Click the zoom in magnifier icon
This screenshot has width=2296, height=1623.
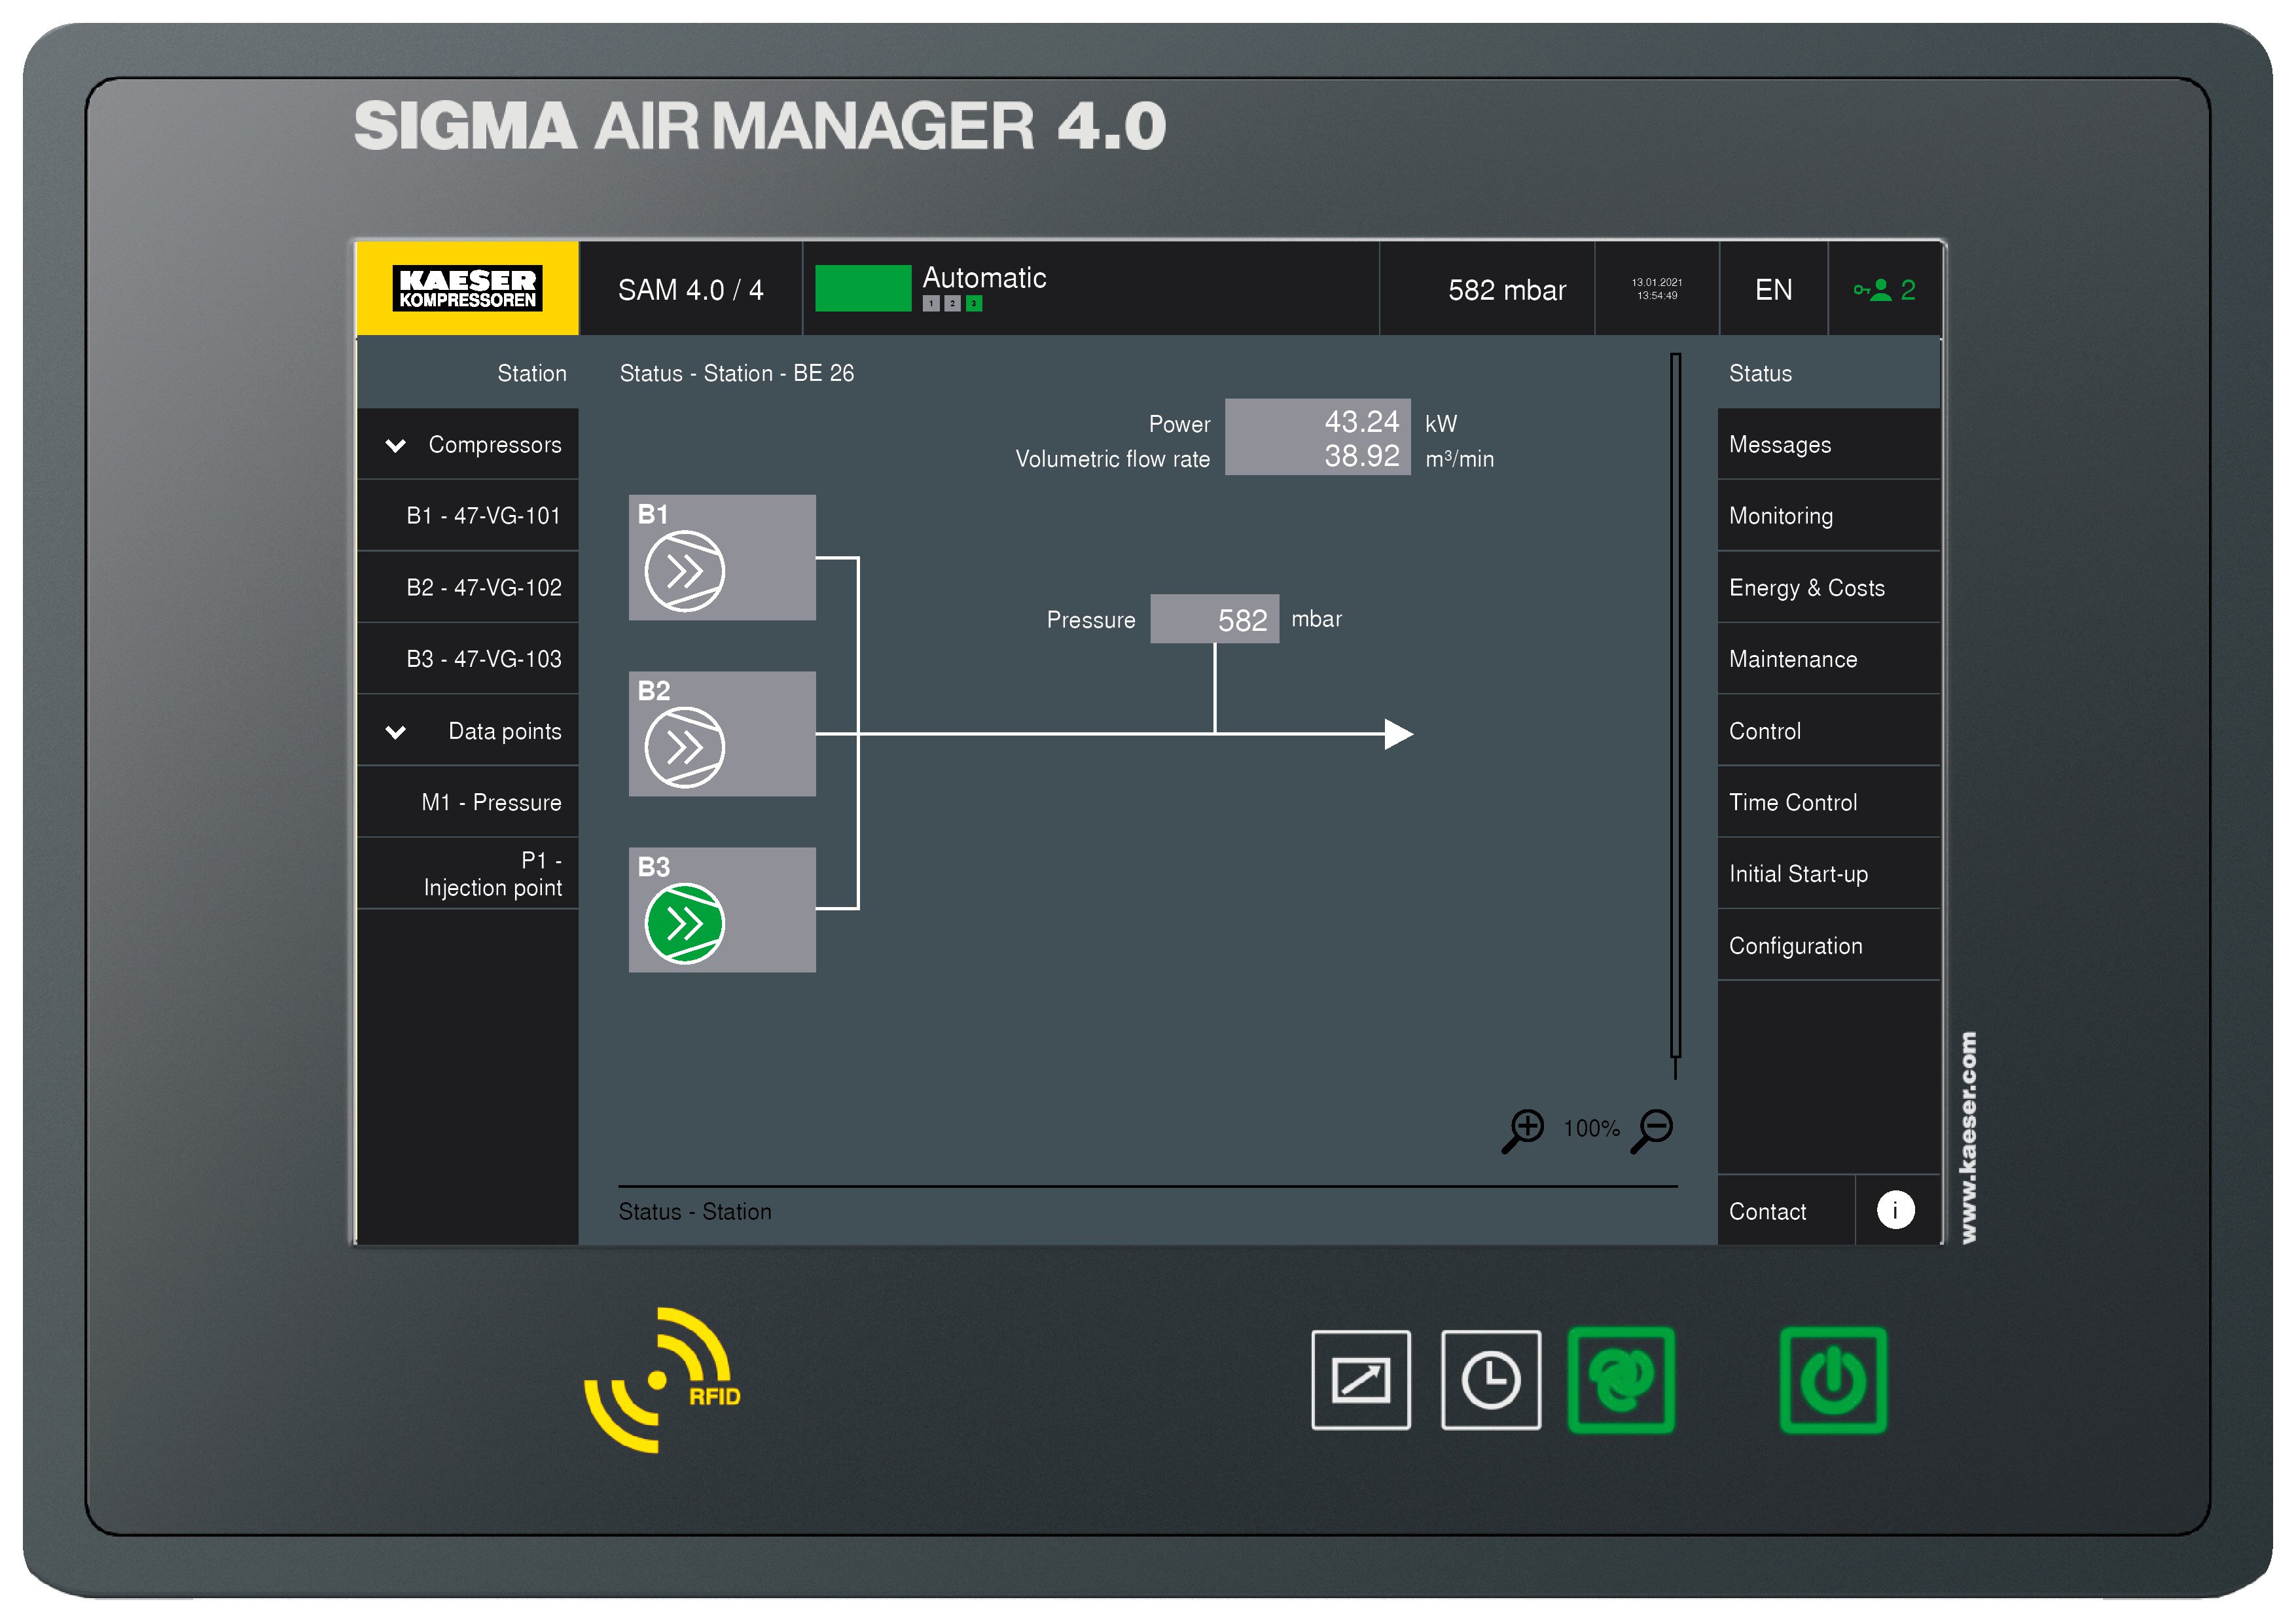pos(1523,1130)
